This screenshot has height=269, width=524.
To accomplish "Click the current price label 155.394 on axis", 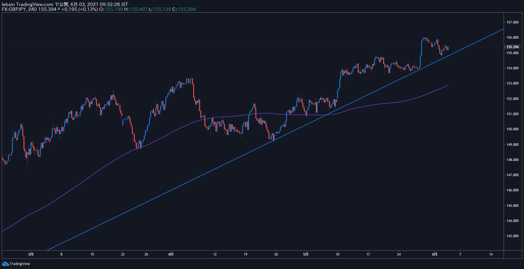I will coord(512,47).
